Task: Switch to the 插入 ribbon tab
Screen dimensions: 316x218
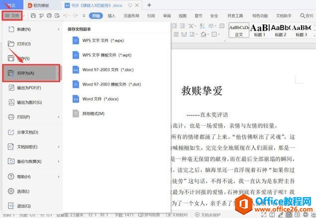Action: click(x=111, y=16)
